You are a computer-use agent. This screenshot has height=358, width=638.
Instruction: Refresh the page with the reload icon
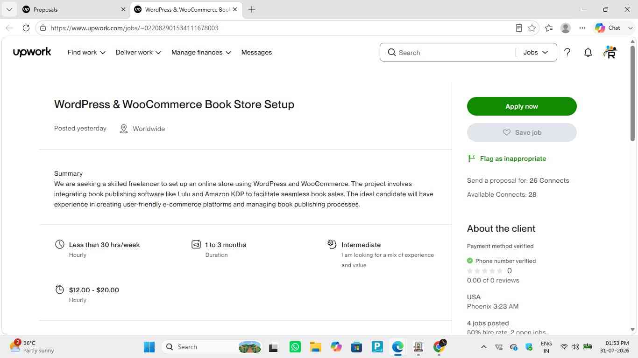(x=26, y=28)
